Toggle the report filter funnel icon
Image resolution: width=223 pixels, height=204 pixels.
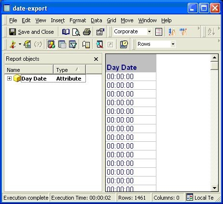(x=73, y=44)
